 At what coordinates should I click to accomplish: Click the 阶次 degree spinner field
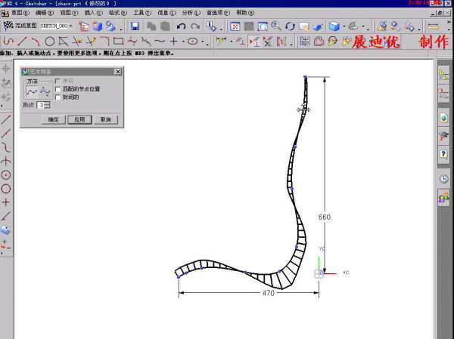[x=41, y=105]
